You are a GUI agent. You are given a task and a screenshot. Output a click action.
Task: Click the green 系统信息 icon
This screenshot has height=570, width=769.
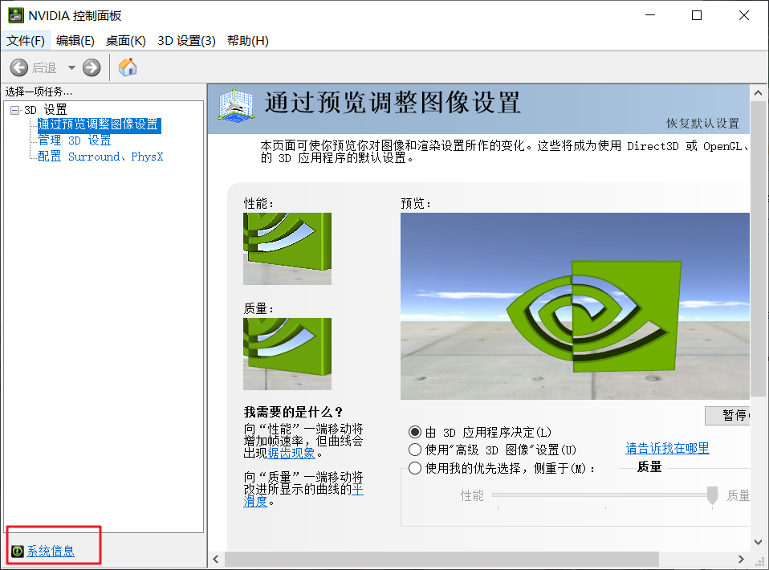tap(17, 552)
